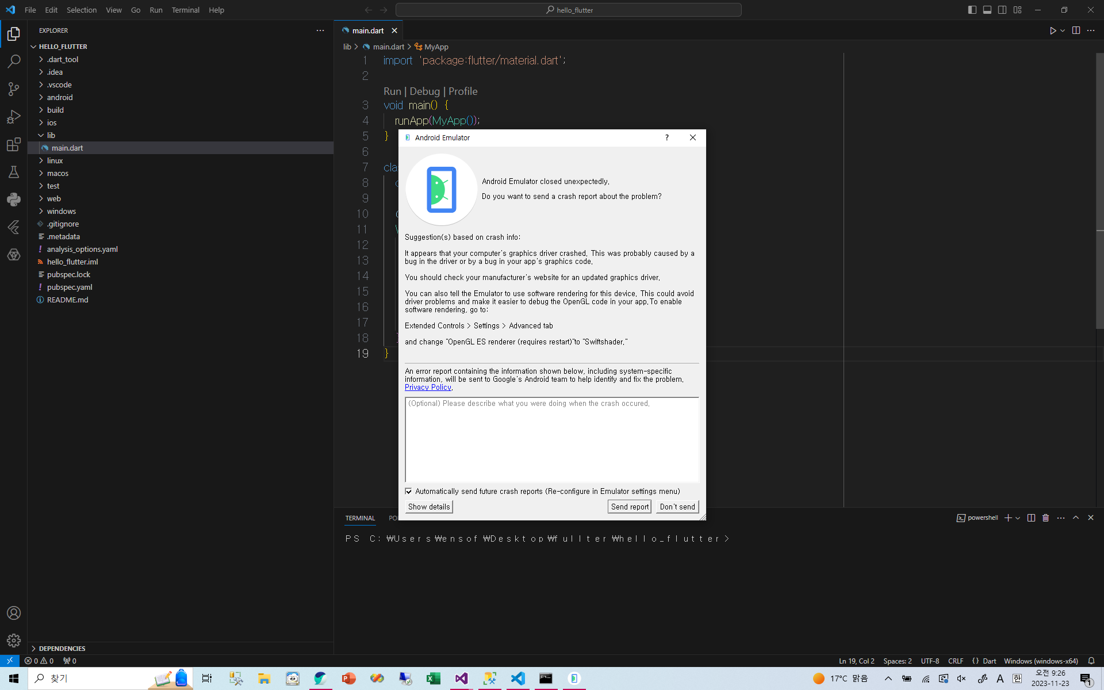
Task: Click Show details button
Action: [429, 507]
